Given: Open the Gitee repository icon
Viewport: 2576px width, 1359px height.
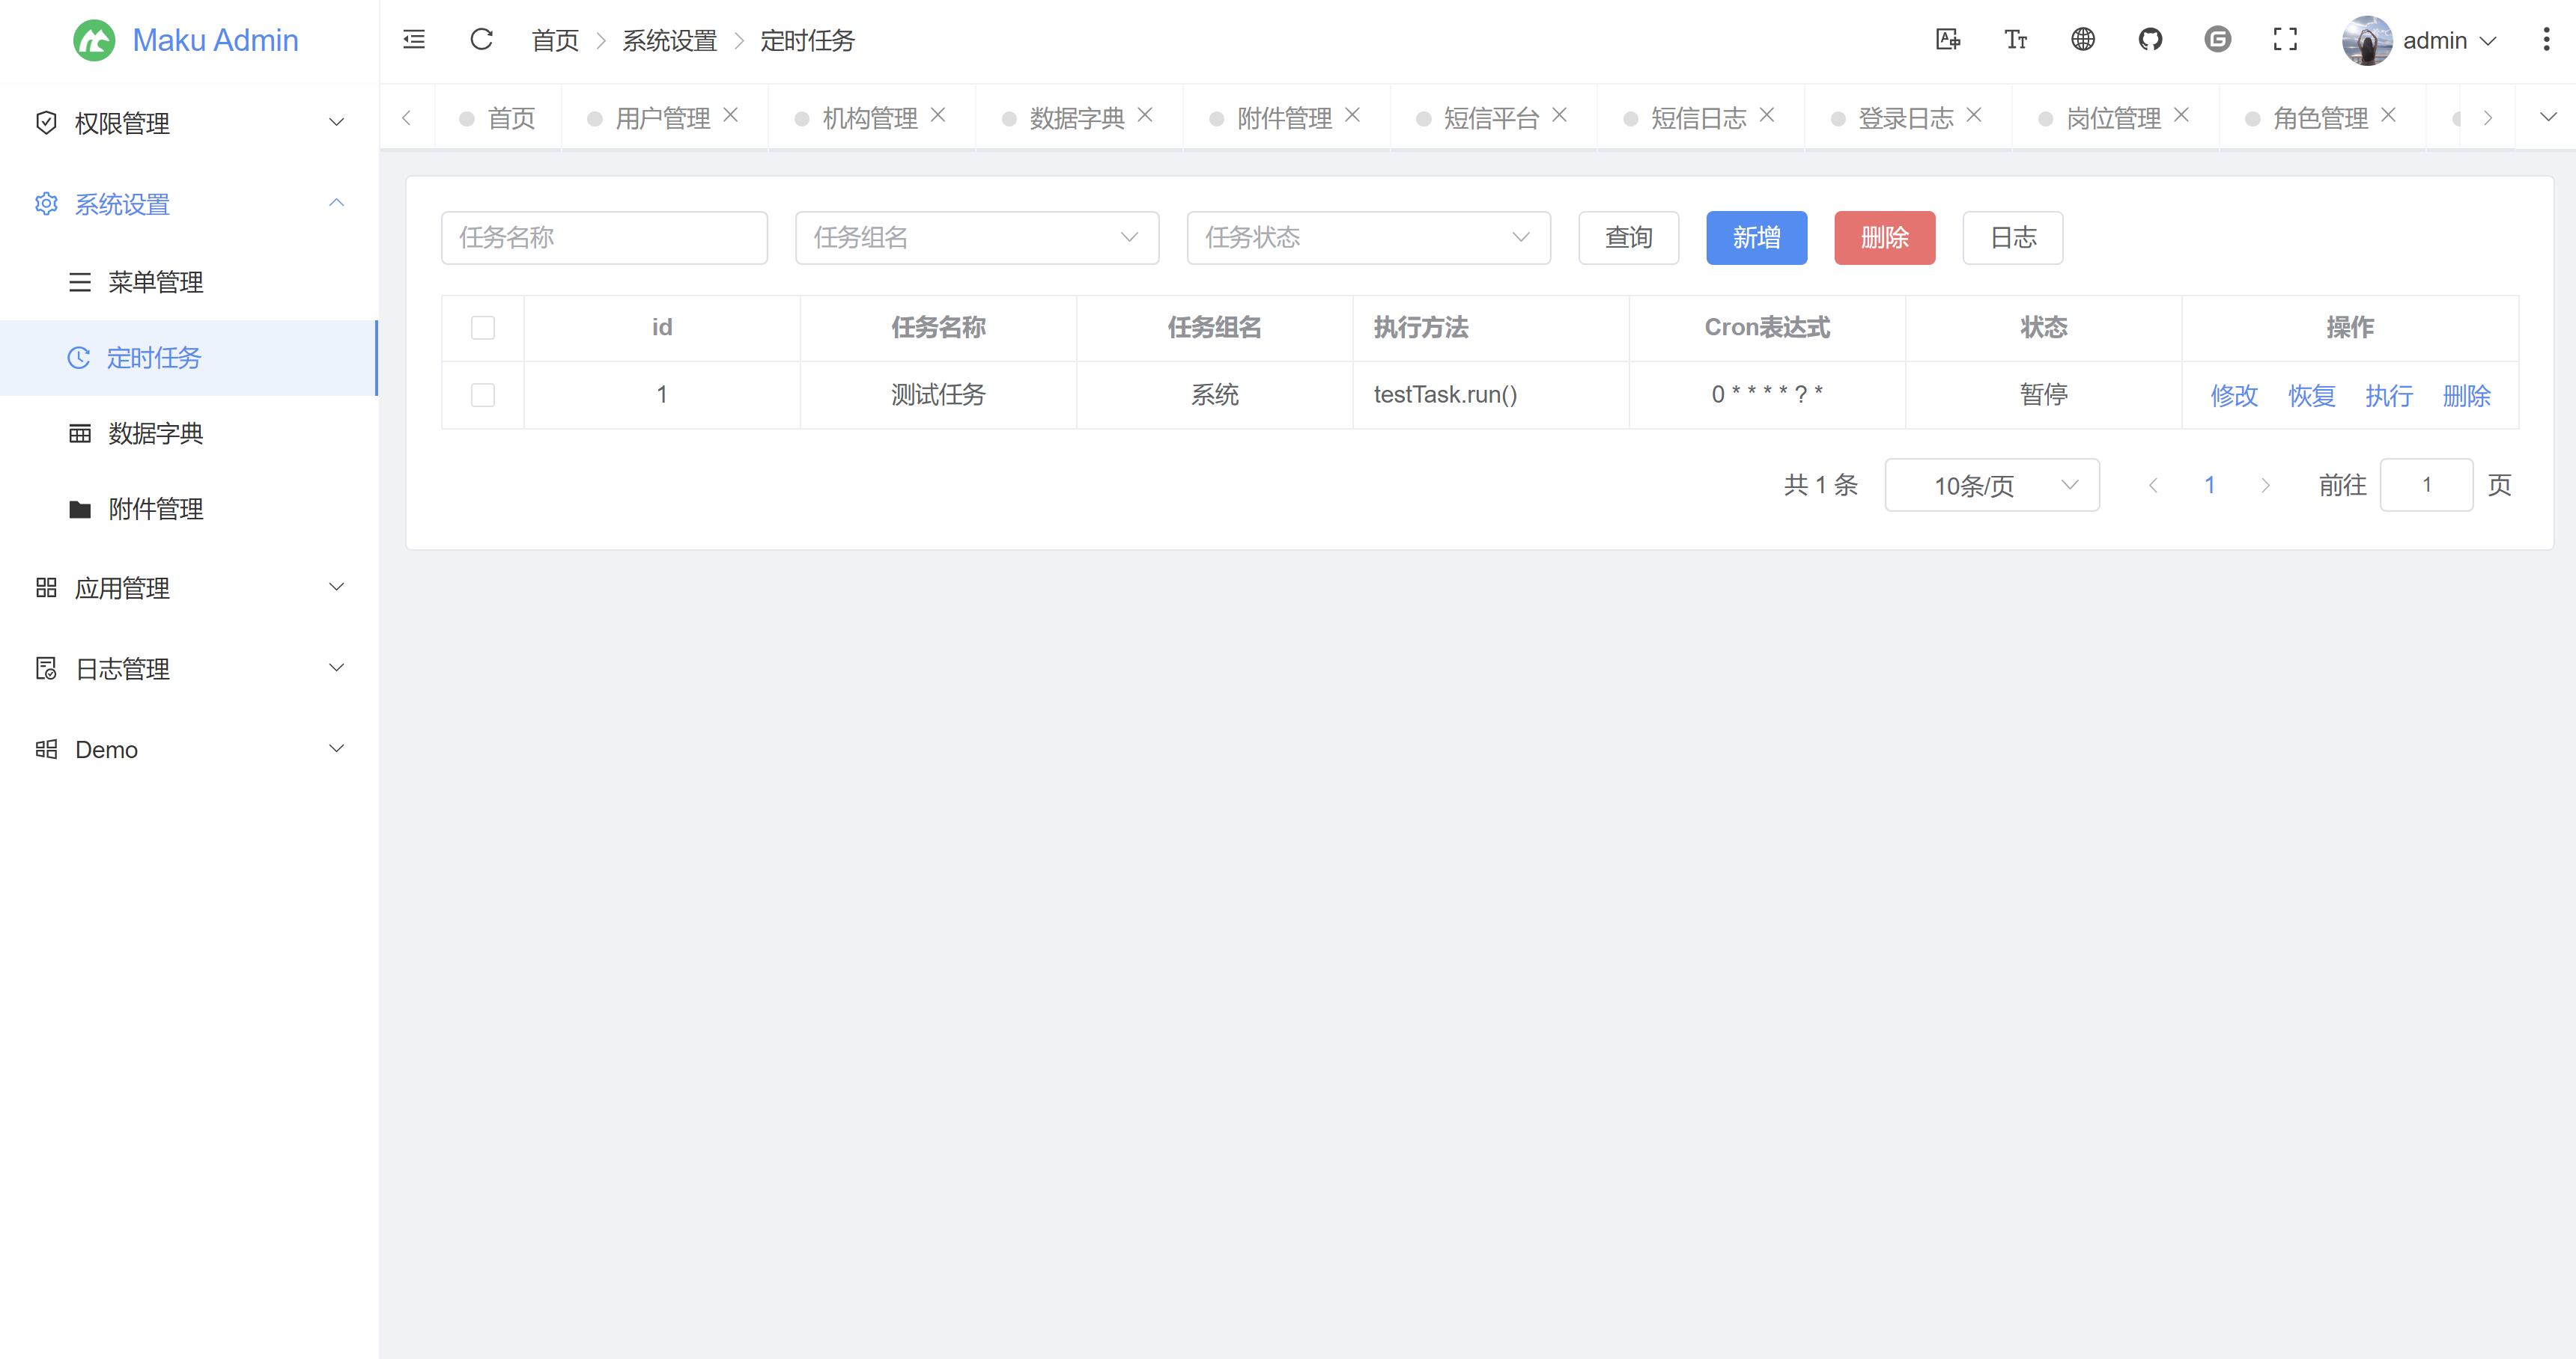Looking at the screenshot, I should (x=2217, y=40).
